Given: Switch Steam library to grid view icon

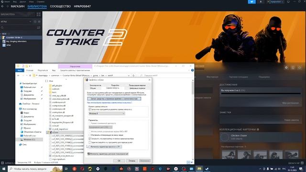Looking at the screenshot, I should coord(38,14).
